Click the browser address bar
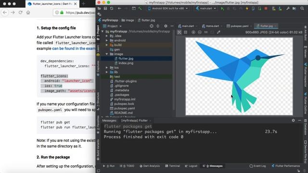This screenshot has height=173, width=308. click(75, 12)
